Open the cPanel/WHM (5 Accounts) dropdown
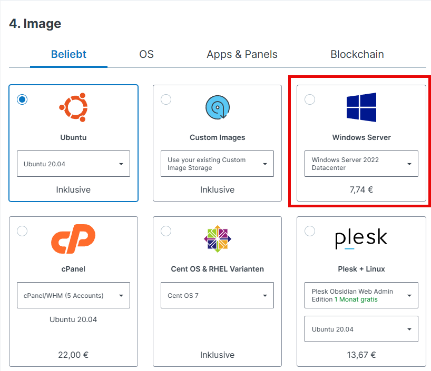Viewport: 431px width, 371px height. click(73, 296)
